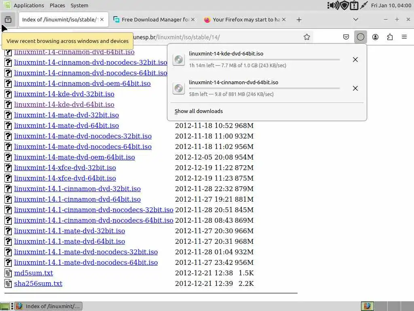Click the 2012-12-21 12:38 date of md5sum.txt
Image resolution: width=414 pixels, height=311 pixels.
[204, 273]
